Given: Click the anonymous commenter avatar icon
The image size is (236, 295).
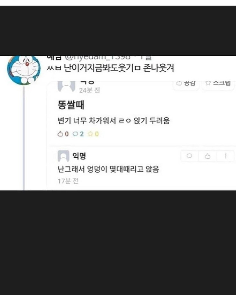Looking at the screenshot, I should coord(63,156).
